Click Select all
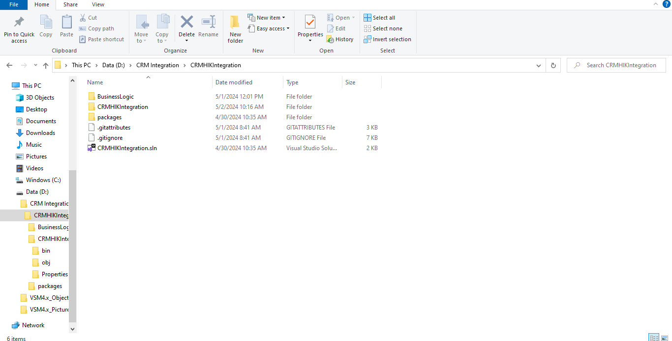Image resolution: width=672 pixels, height=341 pixels. pyautogui.click(x=379, y=18)
